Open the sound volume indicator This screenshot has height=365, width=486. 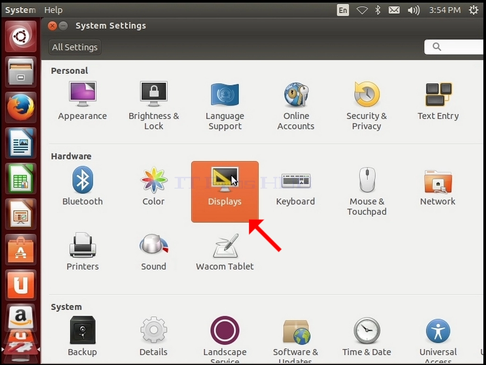tap(414, 10)
